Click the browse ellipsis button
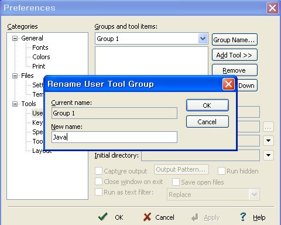Screen dimensions: 281x225 point(268,127)
